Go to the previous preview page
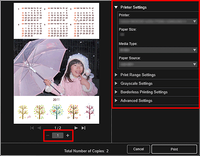This screenshot has width=200, height=156. pyautogui.click(x=39, y=128)
